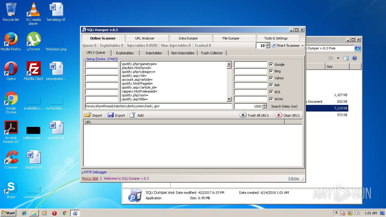Image resolution: width=386 pixels, height=217 pixels.
Task: Open the Recycle Bin
Action: coord(11,12)
